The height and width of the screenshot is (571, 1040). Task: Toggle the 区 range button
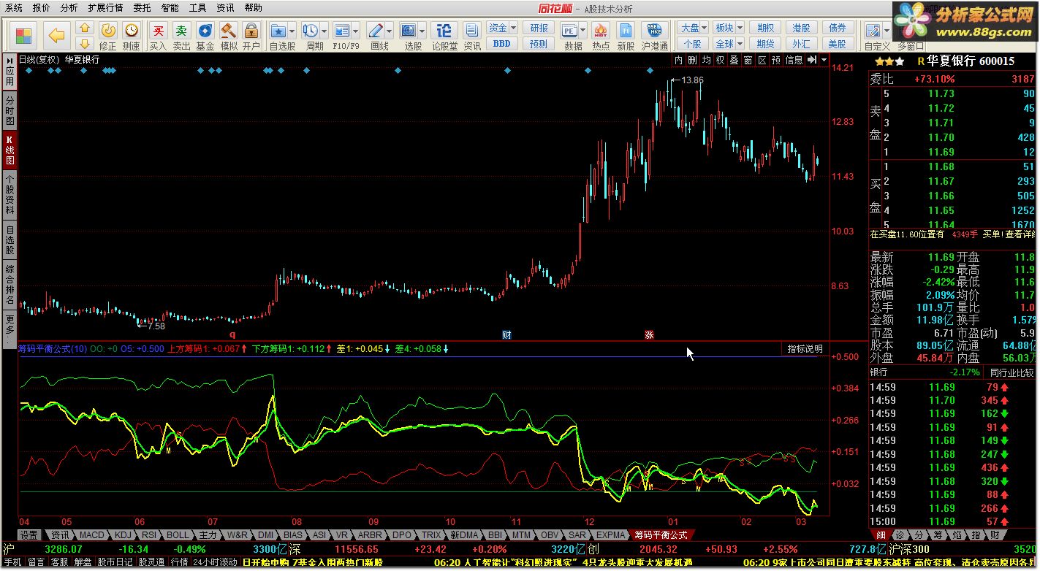tap(762, 60)
